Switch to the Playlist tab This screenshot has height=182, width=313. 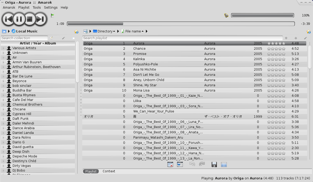(x=91, y=171)
